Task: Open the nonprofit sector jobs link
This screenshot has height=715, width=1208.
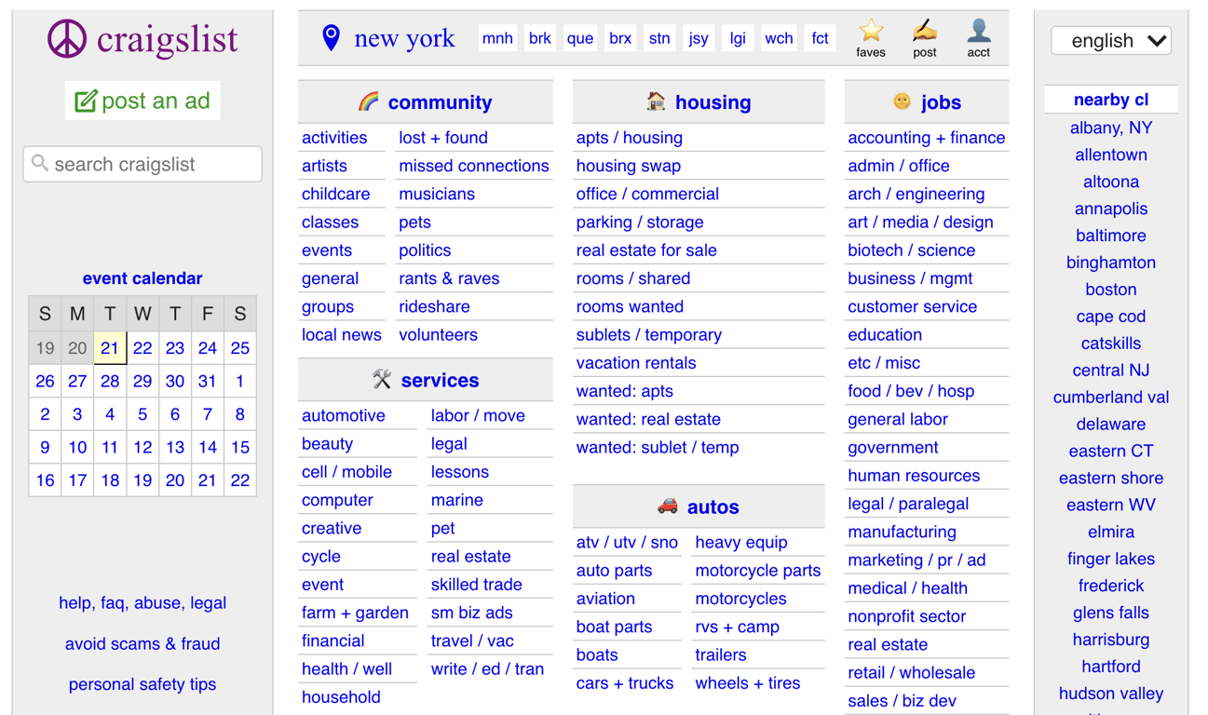Action: point(906,616)
